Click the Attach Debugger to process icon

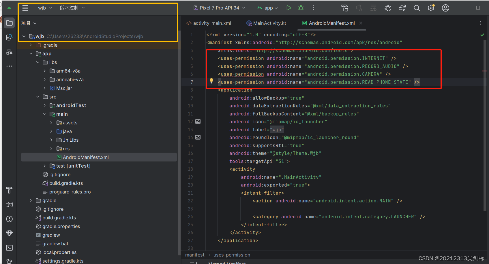[388, 8]
